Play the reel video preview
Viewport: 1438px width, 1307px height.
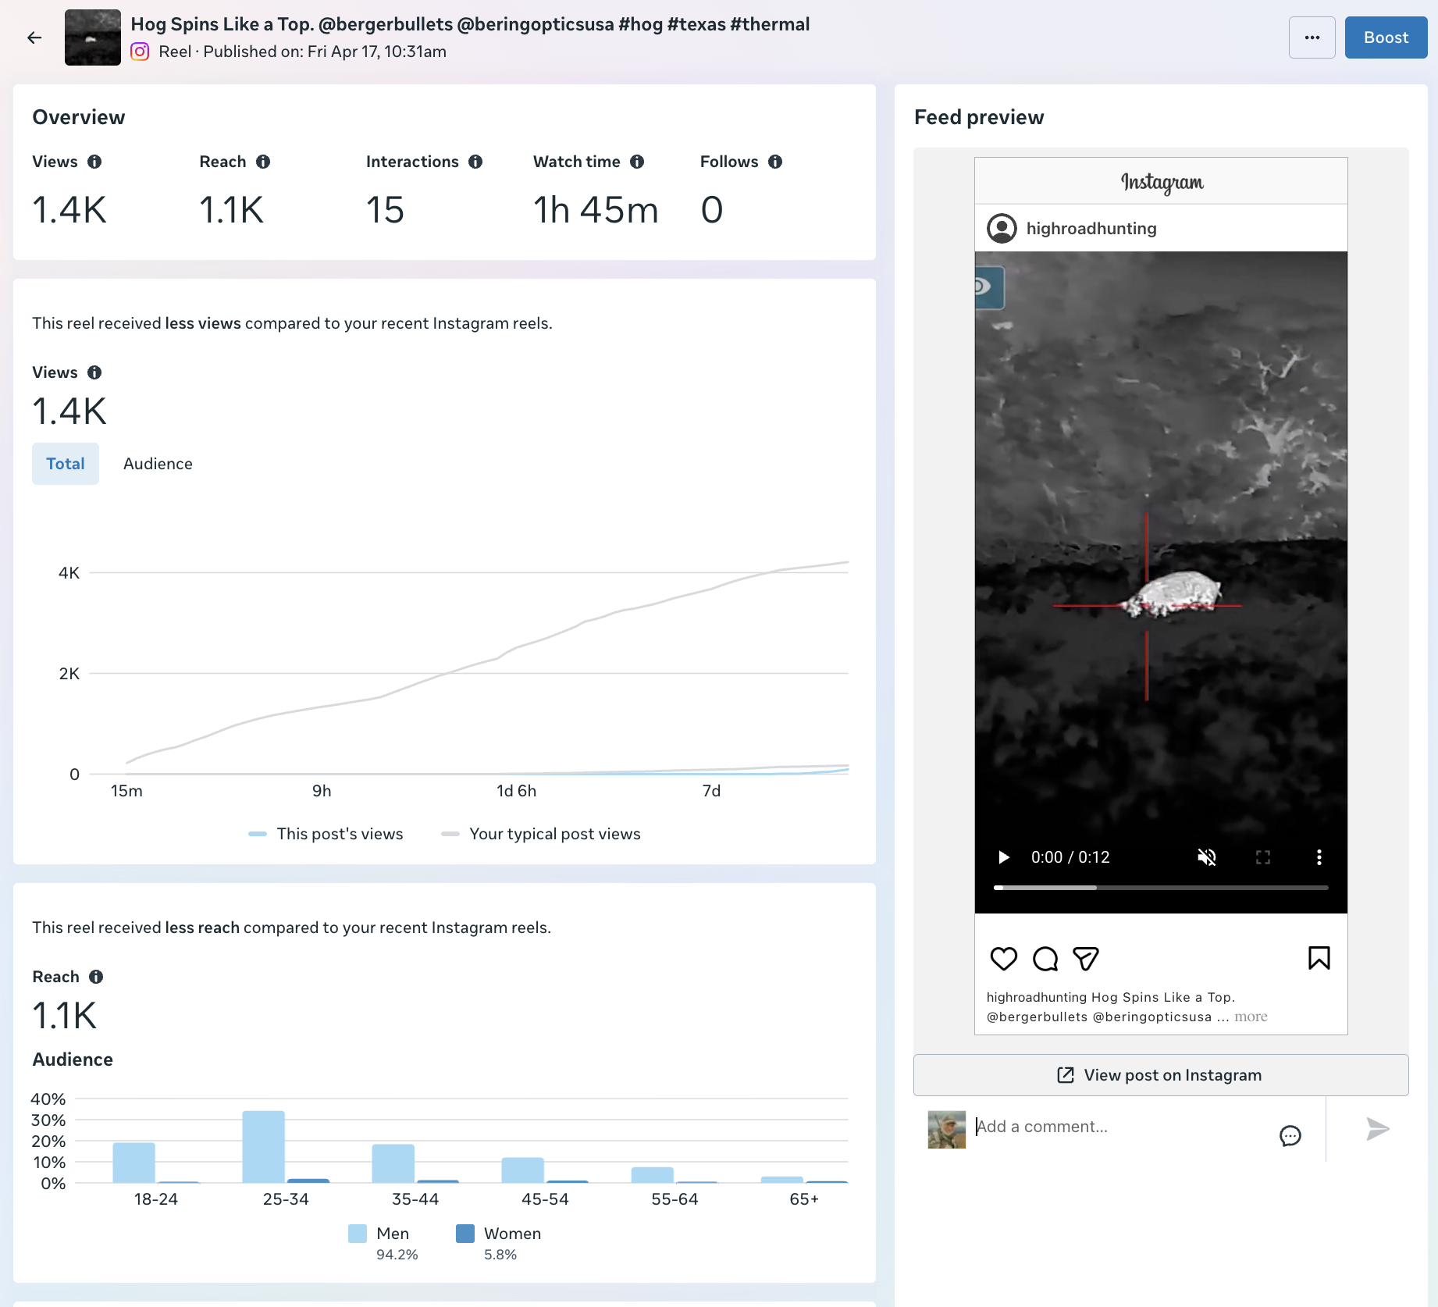(1004, 857)
